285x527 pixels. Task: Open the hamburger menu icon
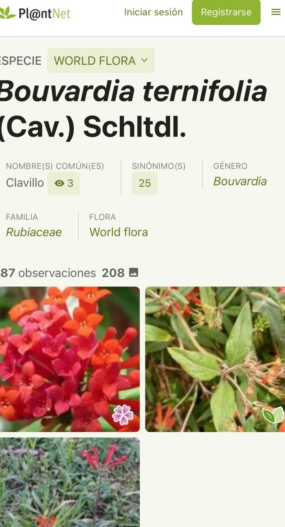pos(276,12)
